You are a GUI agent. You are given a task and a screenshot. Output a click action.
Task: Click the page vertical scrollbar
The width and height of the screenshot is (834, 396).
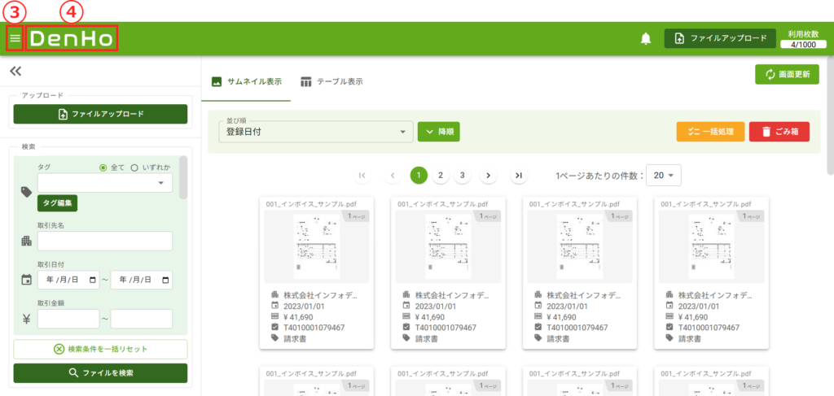click(x=831, y=114)
